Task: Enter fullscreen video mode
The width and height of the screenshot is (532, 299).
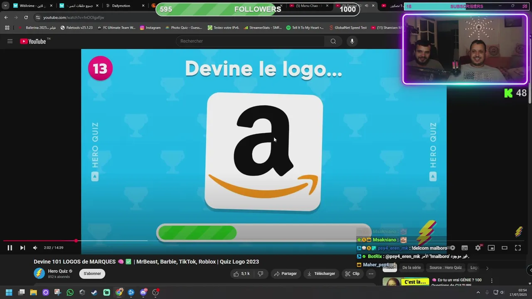Action: pos(518,248)
